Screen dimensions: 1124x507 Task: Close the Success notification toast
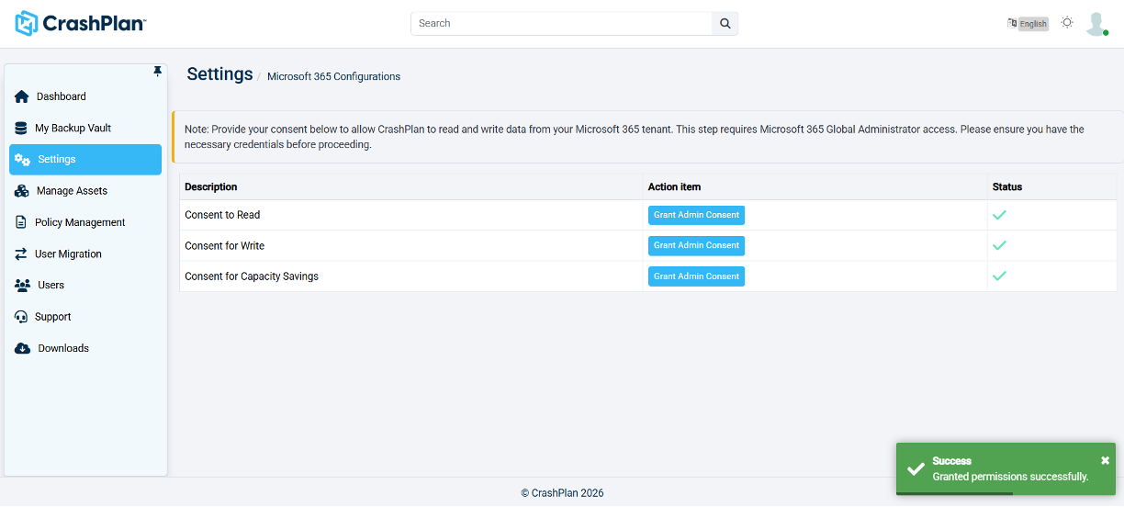pos(1106,461)
